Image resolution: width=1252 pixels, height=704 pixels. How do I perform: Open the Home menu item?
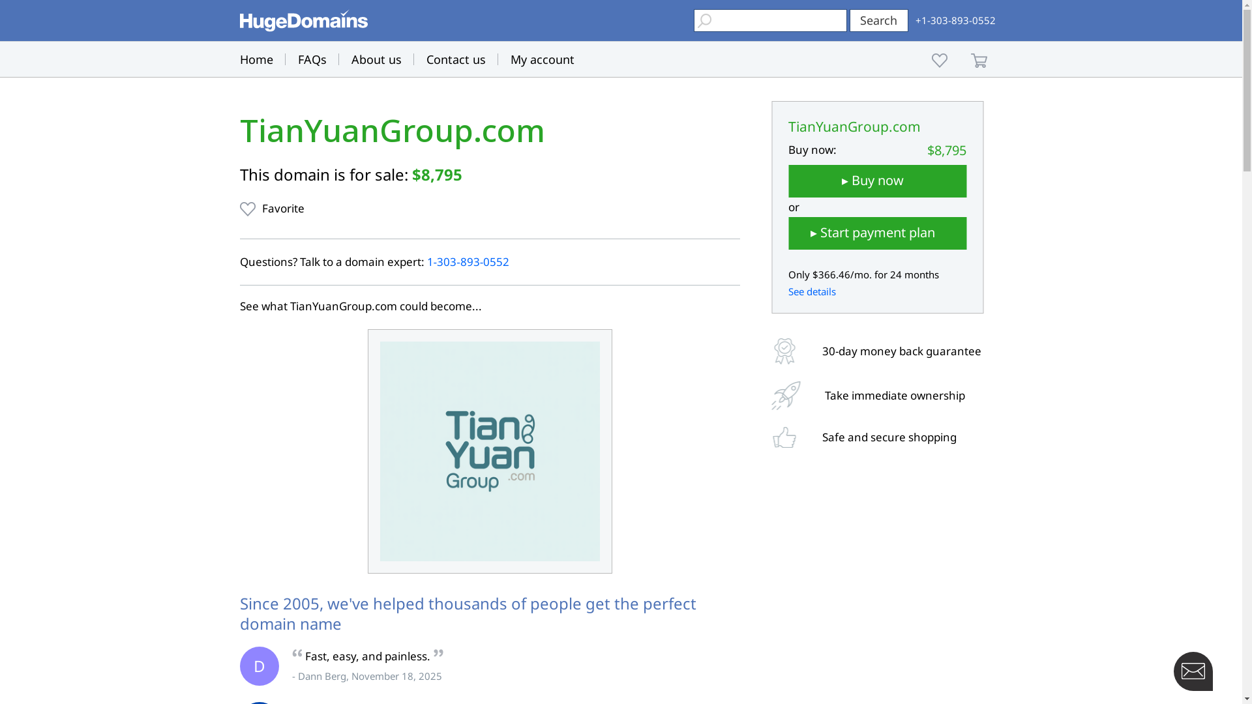tap(256, 59)
